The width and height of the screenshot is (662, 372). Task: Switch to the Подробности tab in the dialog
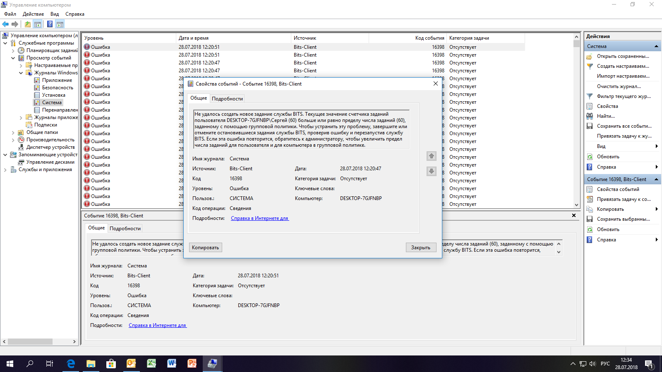(227, 99)
